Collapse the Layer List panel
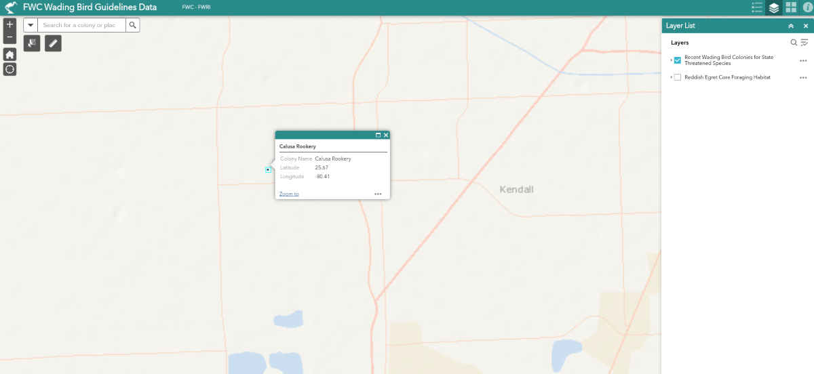The width and height of the screenshot is (814, 374). pyautogui.click(x=791, y=26)
